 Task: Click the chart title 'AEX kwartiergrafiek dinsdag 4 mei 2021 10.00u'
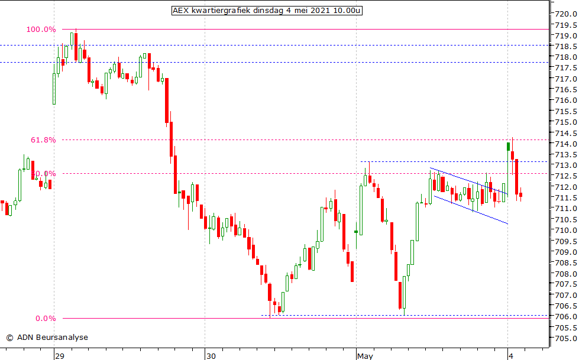tap(267, 10)
